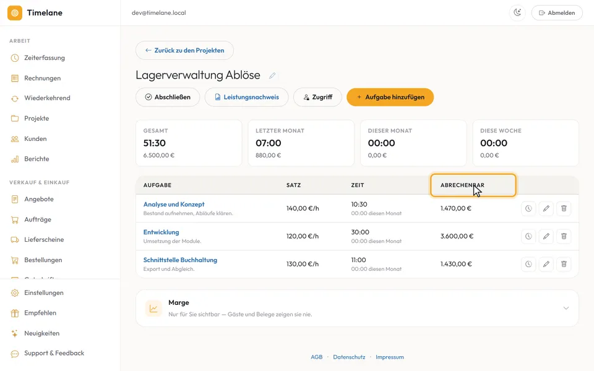The width and height of the screenshot is (594, 371).
Task: Open the Leistungsnachweis document
Action: (x=247, y=97)
